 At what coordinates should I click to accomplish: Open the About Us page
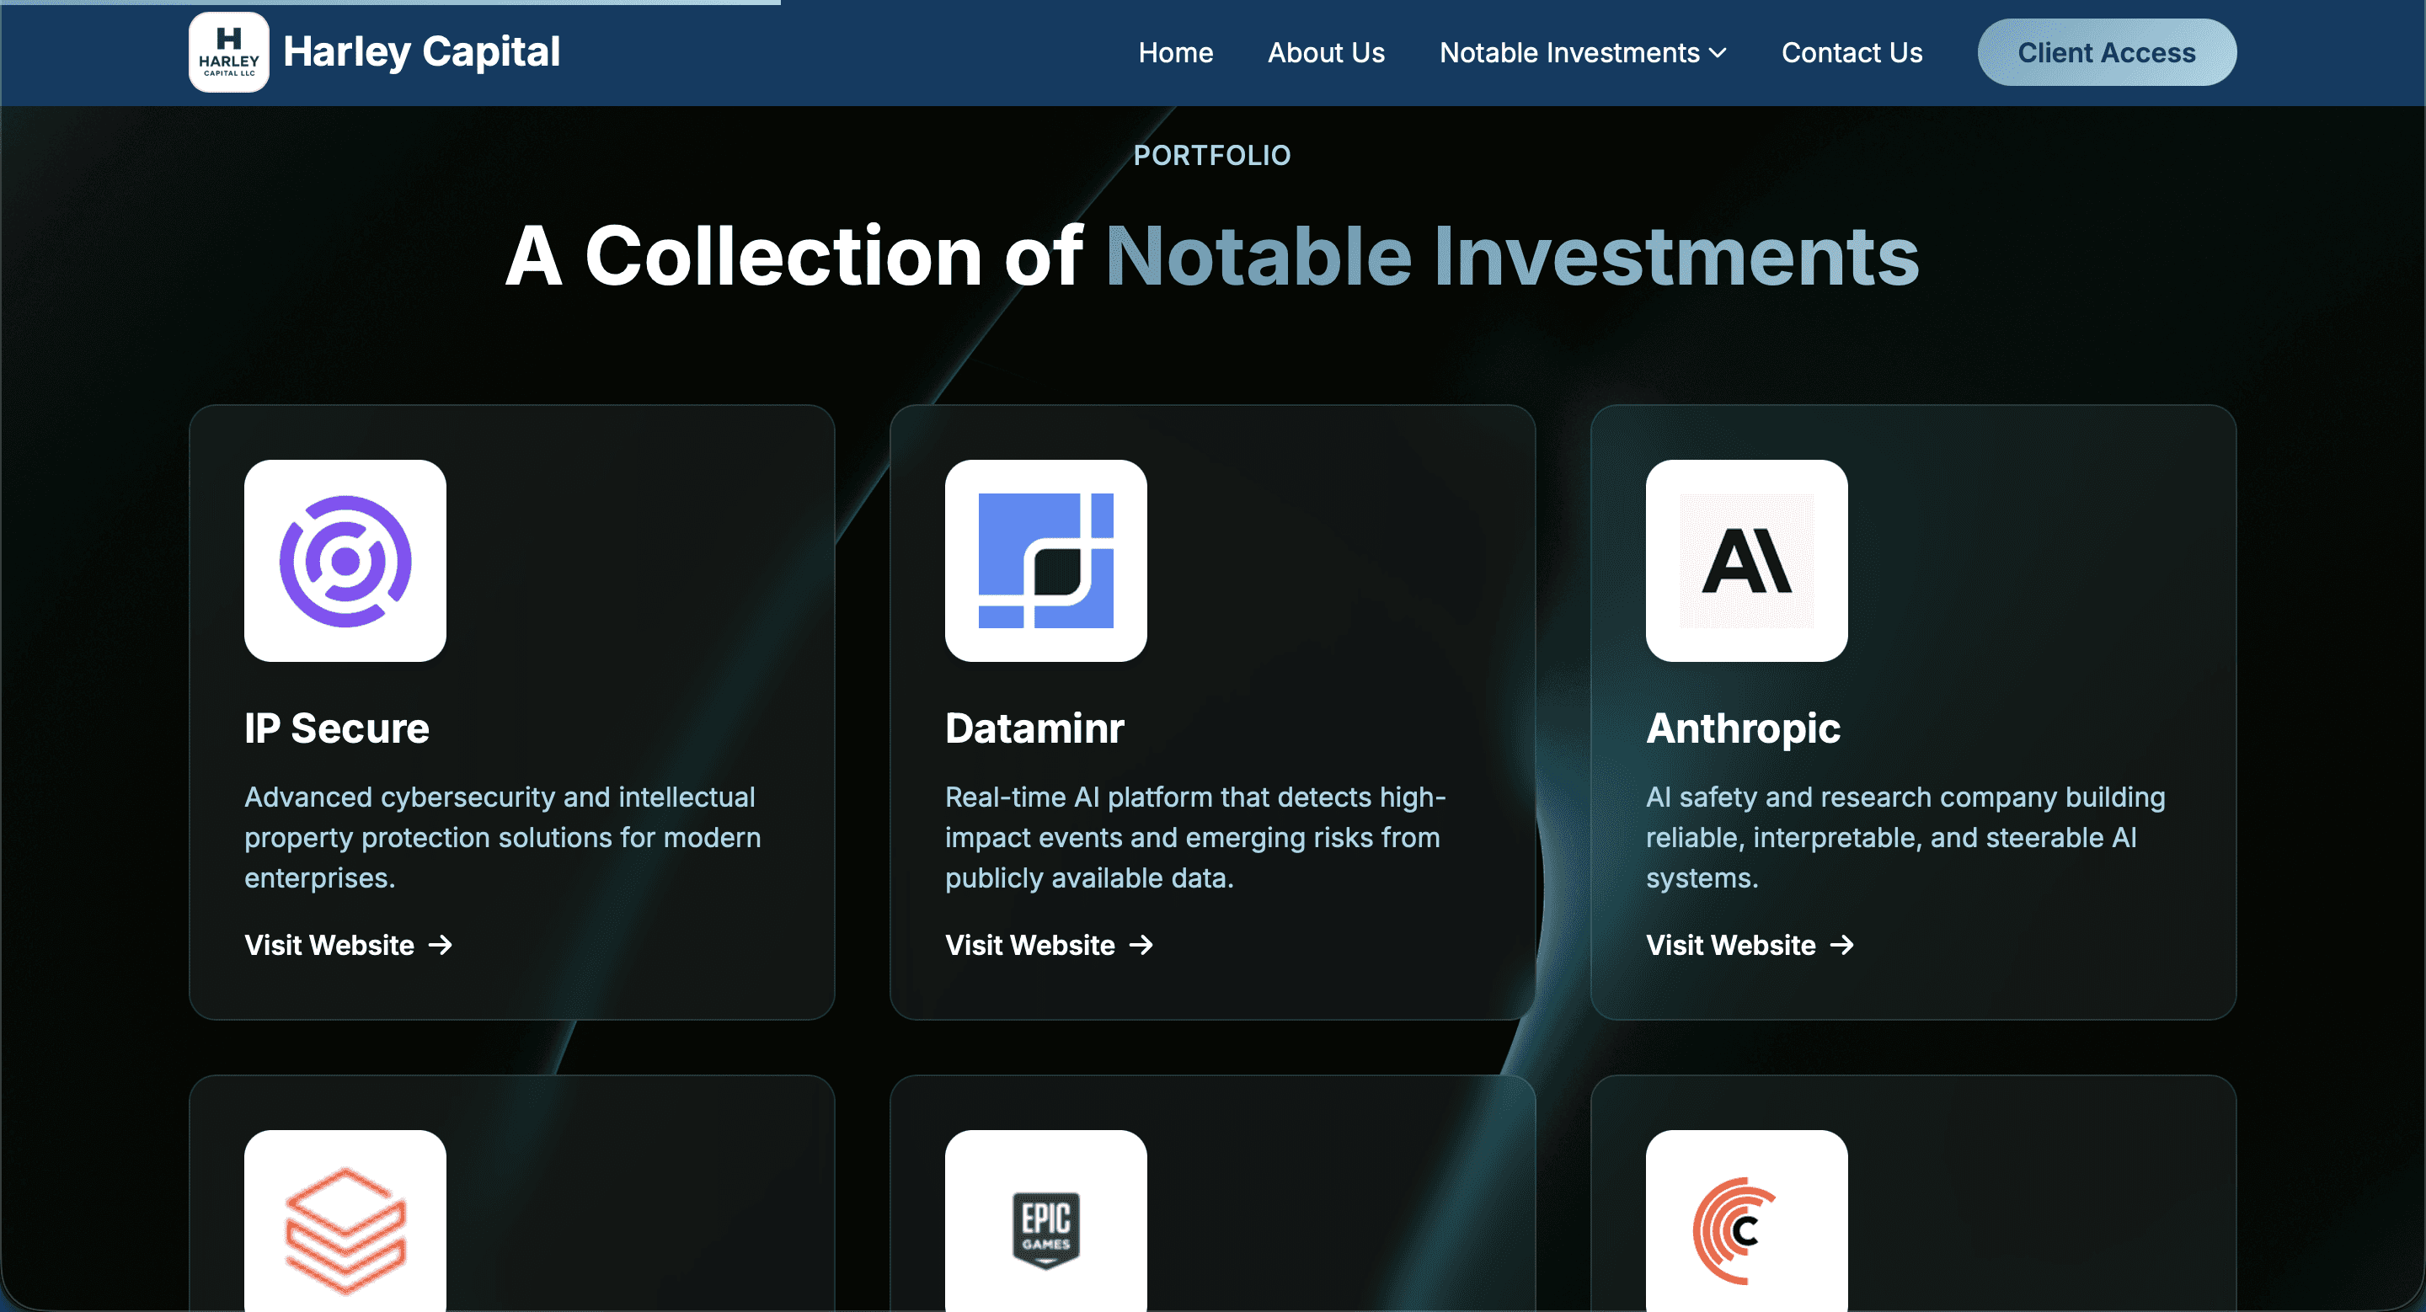tap(1326, 53)
